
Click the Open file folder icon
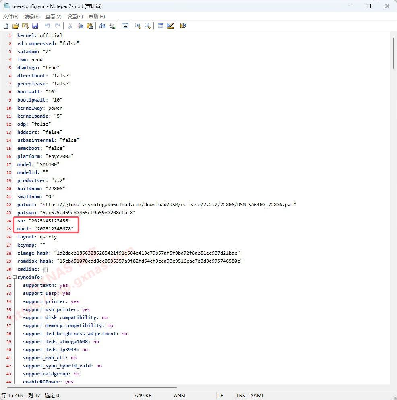point(16,26)
